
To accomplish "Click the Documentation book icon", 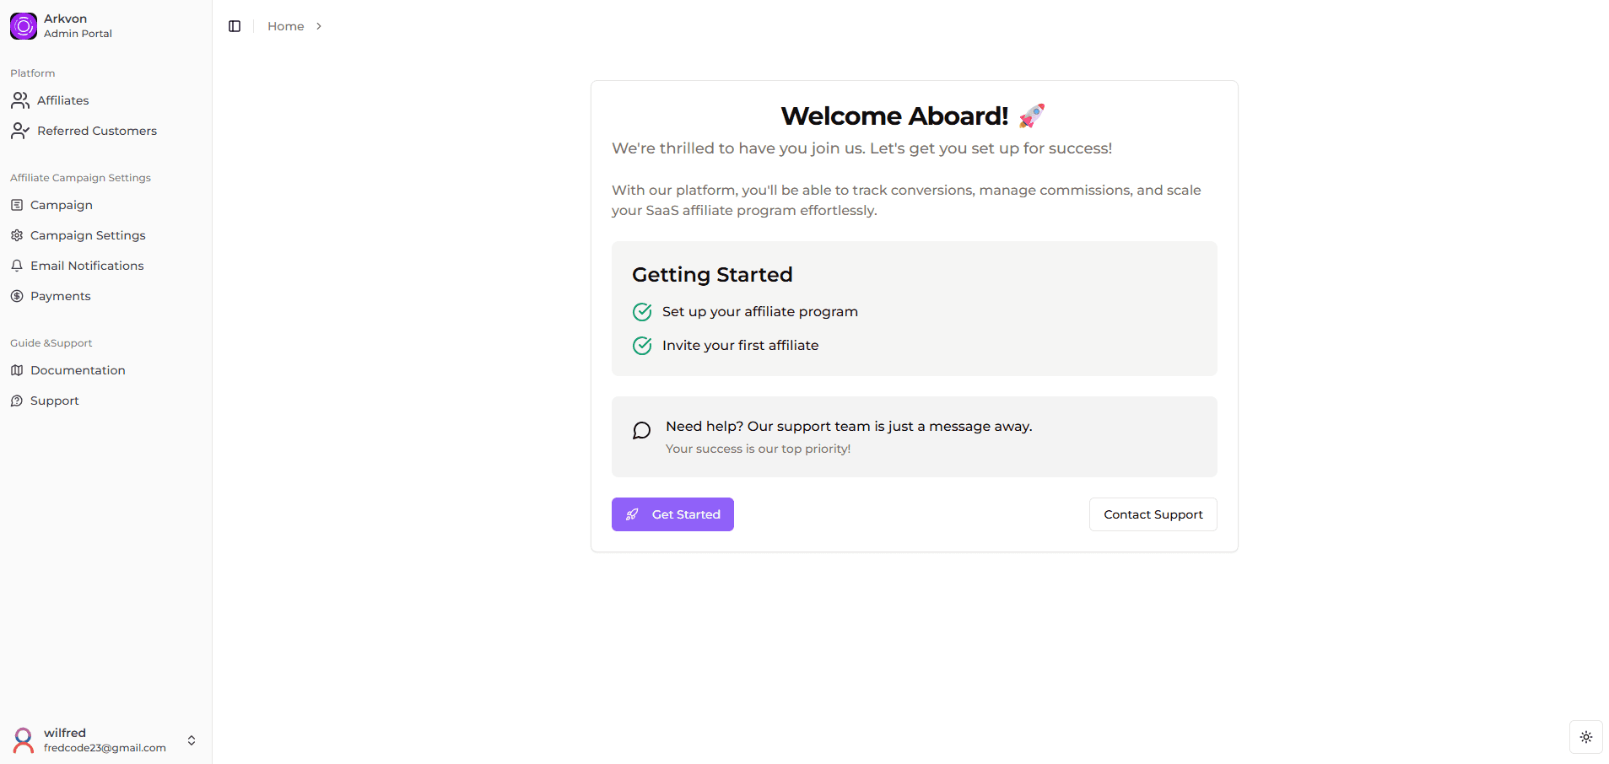I will 17,370.
